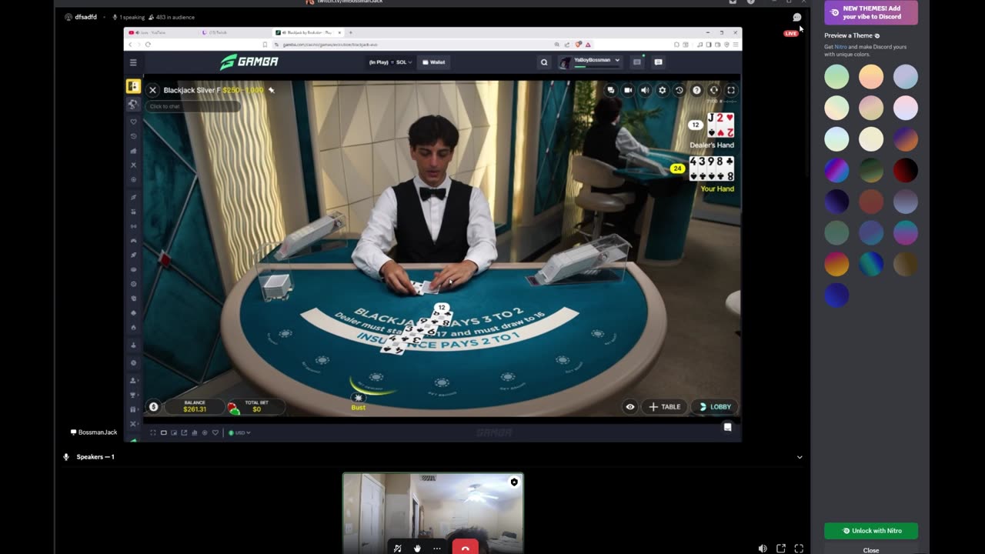The height and width of the screenshot is (554, 985).
Task: Pop out the Discord stream window
Action: [780, 549]
